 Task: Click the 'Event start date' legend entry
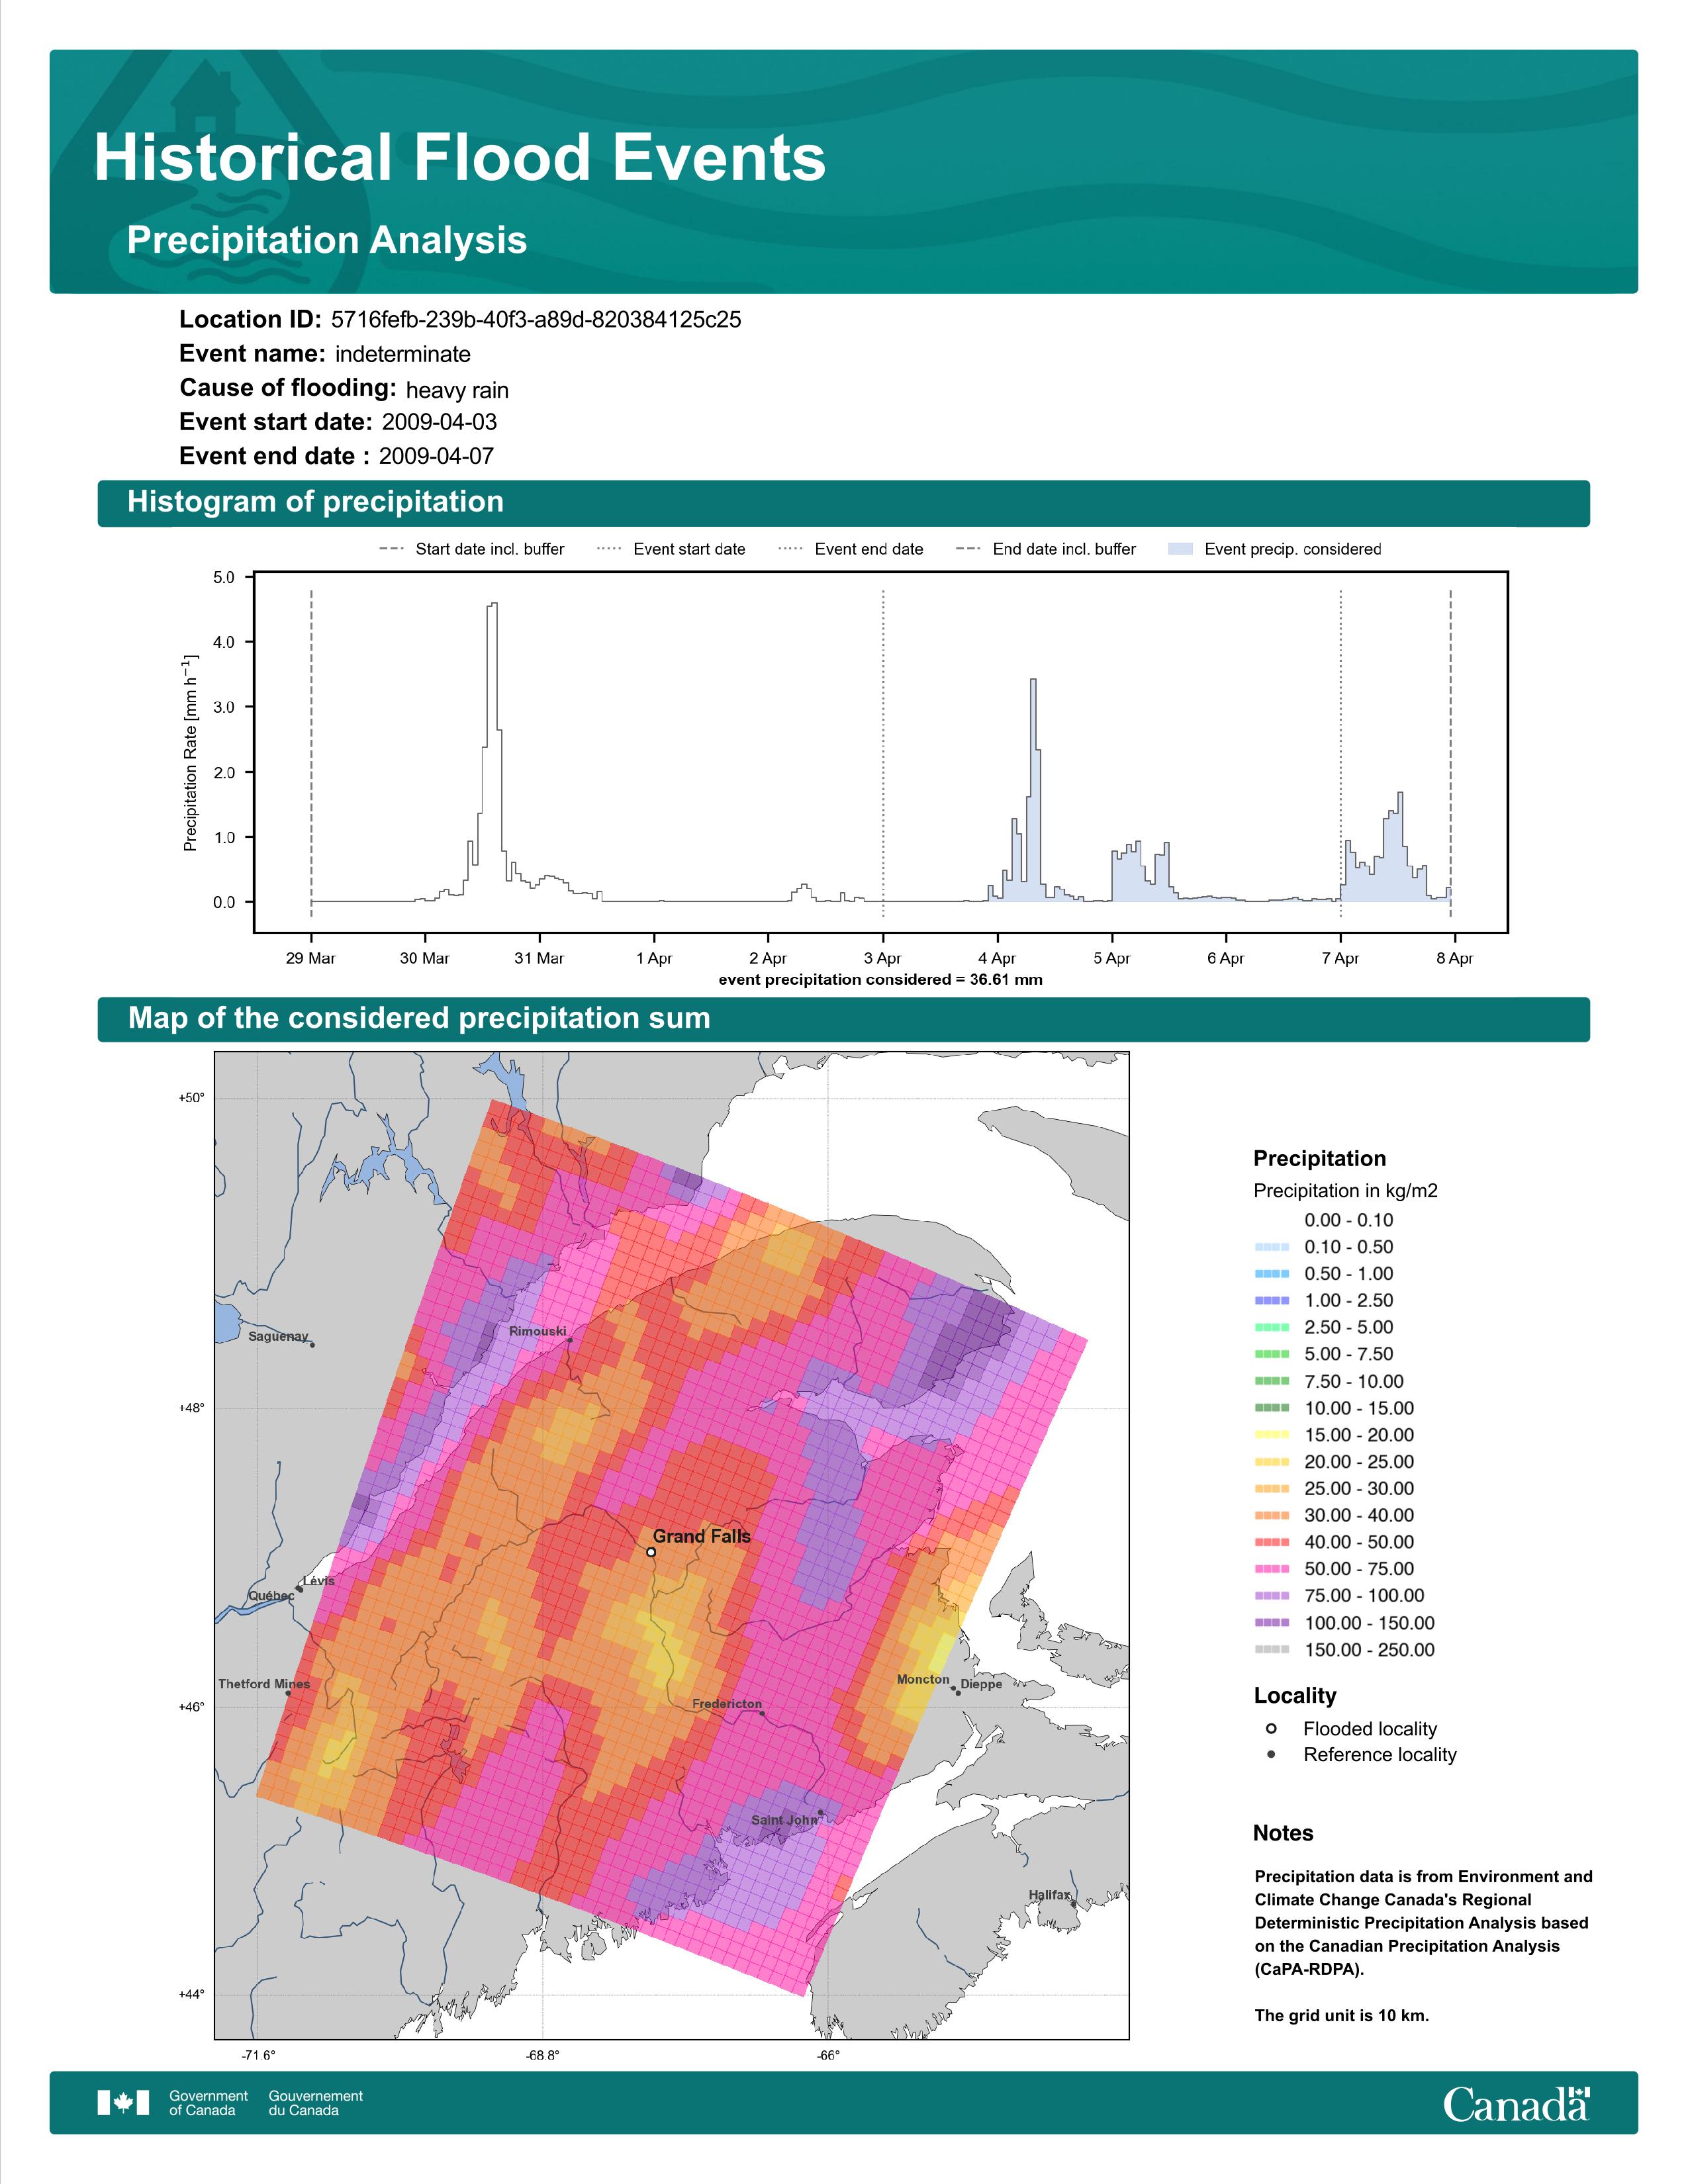click(671, 549)
